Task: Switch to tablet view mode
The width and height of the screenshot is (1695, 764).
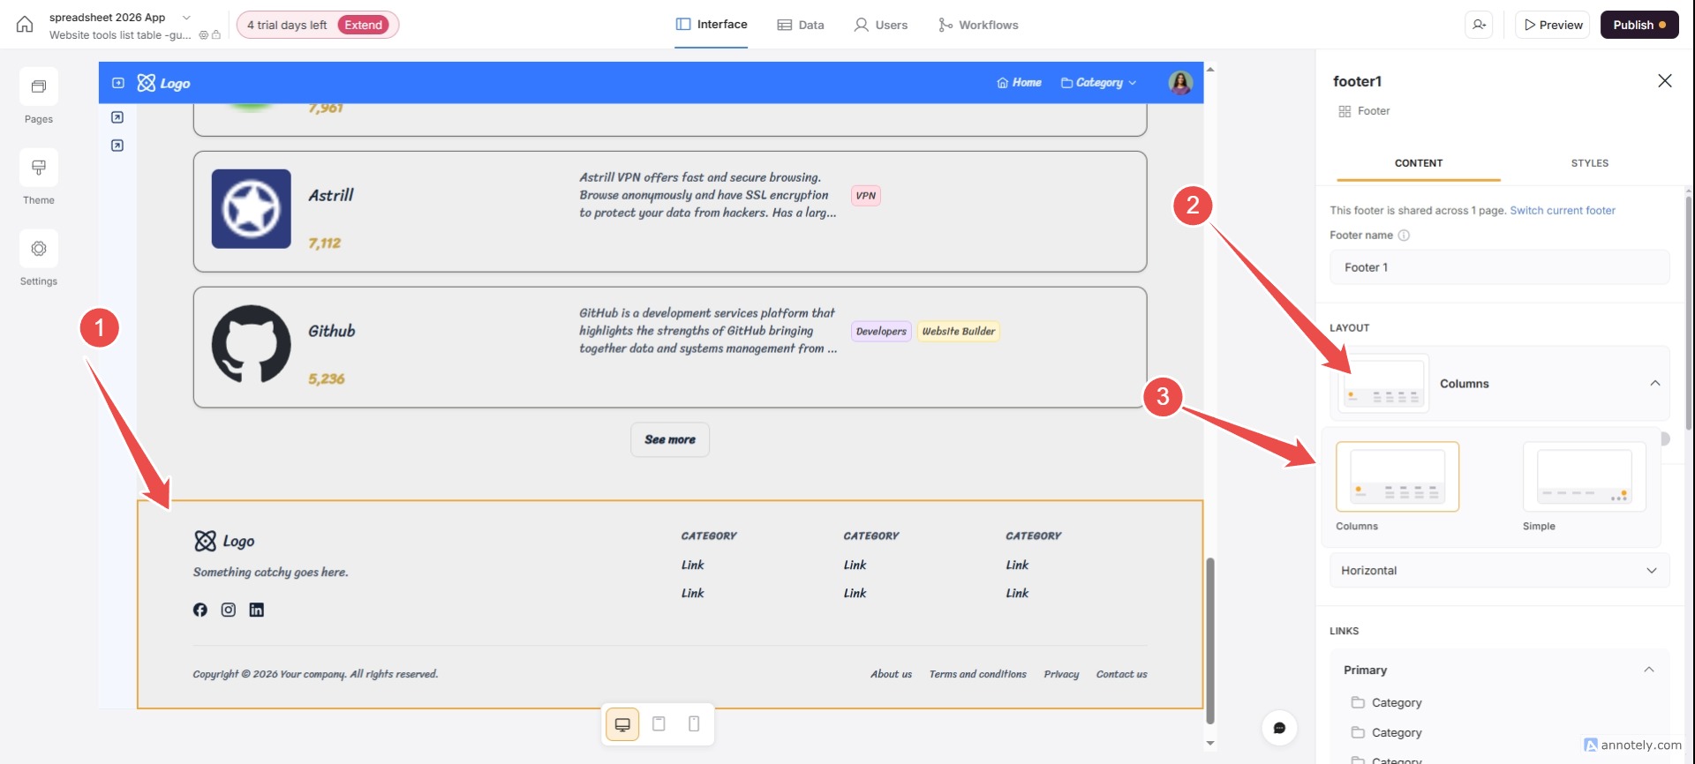Action: [x=659, y=724]
